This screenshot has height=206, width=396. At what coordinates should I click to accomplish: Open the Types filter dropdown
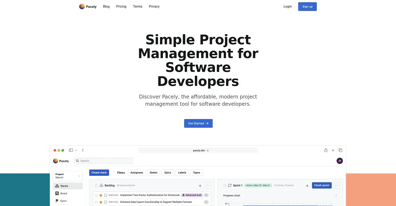pyautogui.click(x=197, y=173)
